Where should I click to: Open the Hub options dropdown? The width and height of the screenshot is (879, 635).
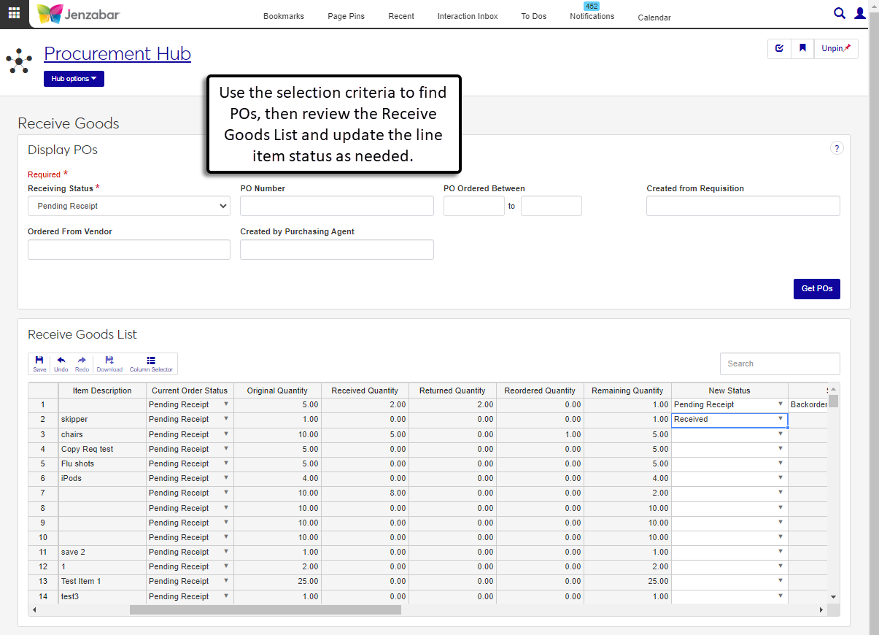(74, 79)
